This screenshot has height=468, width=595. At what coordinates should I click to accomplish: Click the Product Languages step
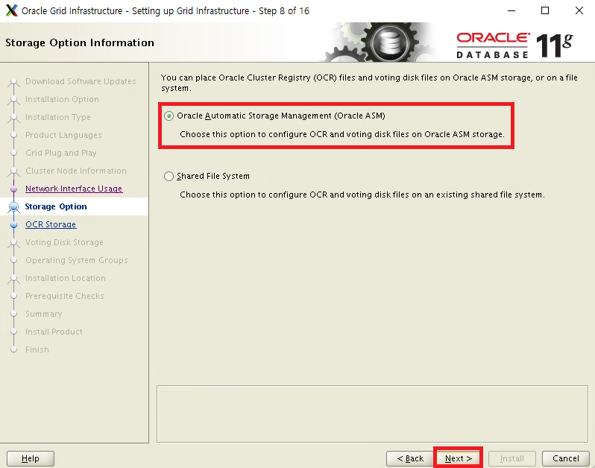coord(63,135)
